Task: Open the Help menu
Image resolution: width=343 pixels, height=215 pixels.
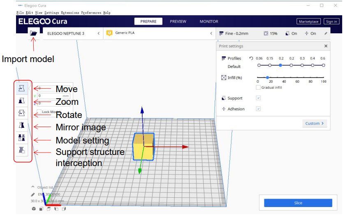Action: point(107,13)
